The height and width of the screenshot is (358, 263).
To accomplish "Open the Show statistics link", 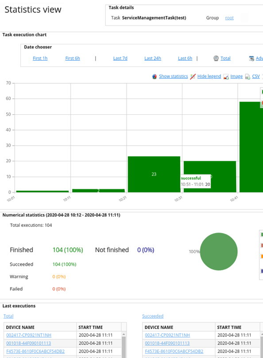I will (174, 76).
